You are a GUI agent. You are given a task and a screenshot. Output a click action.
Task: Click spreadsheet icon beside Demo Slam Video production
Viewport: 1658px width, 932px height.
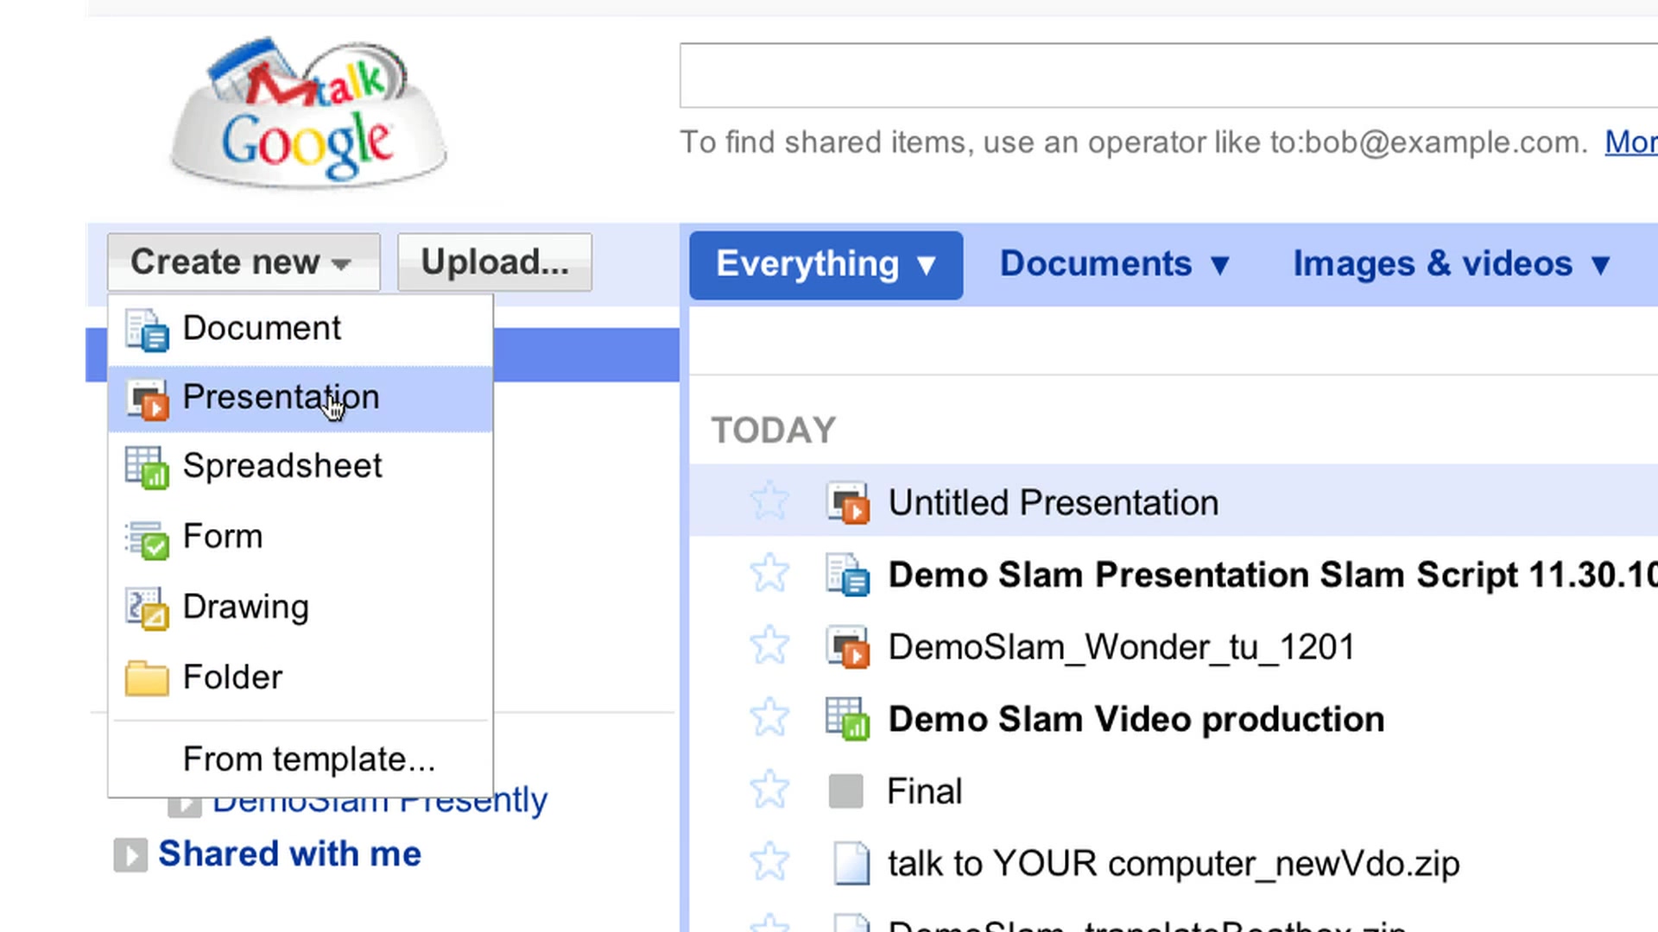(847, 719)
